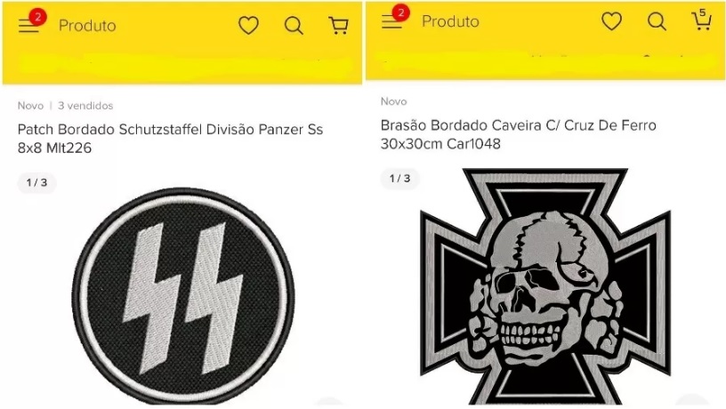Click the 3 vendidos sold count
Image resolution: width=726 pixels, height=409 pixels.
coord(85,106)
